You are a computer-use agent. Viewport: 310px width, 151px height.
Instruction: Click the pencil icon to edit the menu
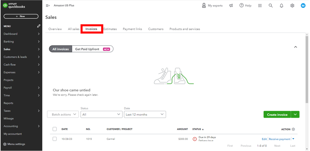(39, 26)
